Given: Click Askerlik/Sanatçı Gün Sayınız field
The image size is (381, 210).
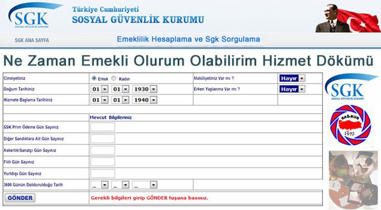Looking at the screenshot, I should [103, 150].
